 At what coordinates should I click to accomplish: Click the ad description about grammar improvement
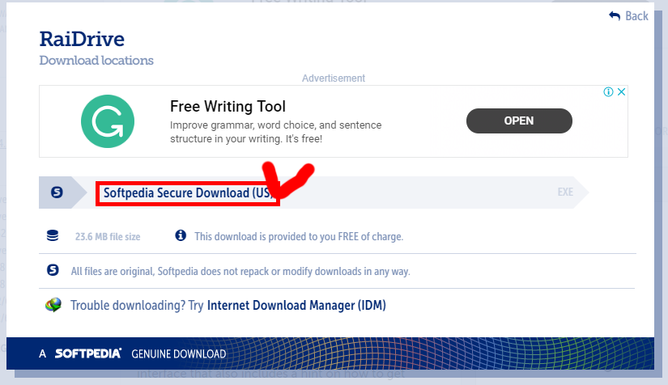pyautogui.click(x=275, y=132)
